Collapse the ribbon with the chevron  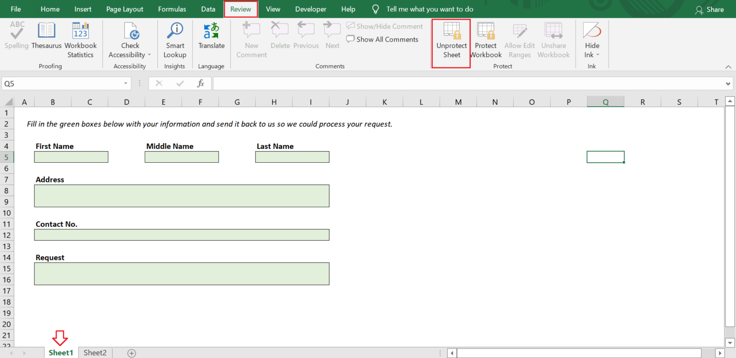[729, 67]
